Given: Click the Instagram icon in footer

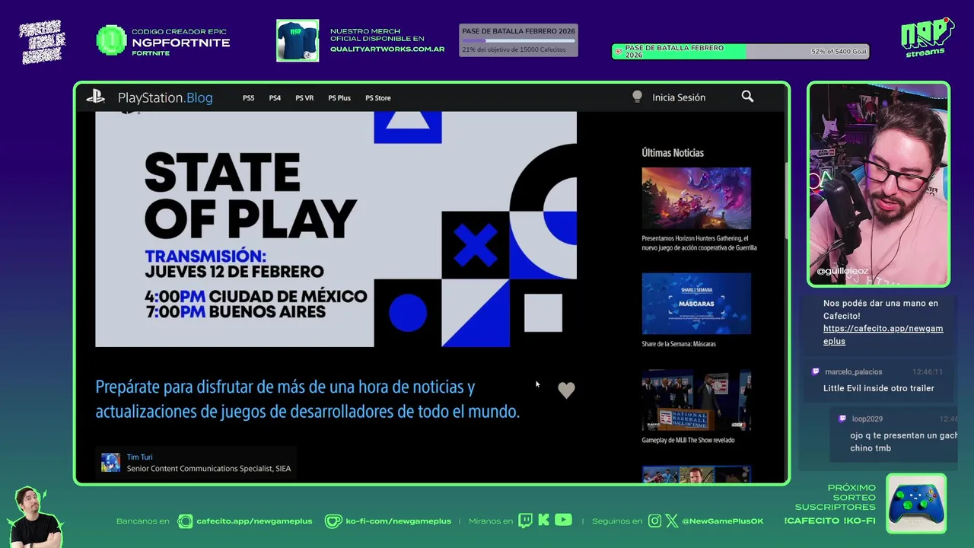Looking at the screenshot, I should click(655, 521).
